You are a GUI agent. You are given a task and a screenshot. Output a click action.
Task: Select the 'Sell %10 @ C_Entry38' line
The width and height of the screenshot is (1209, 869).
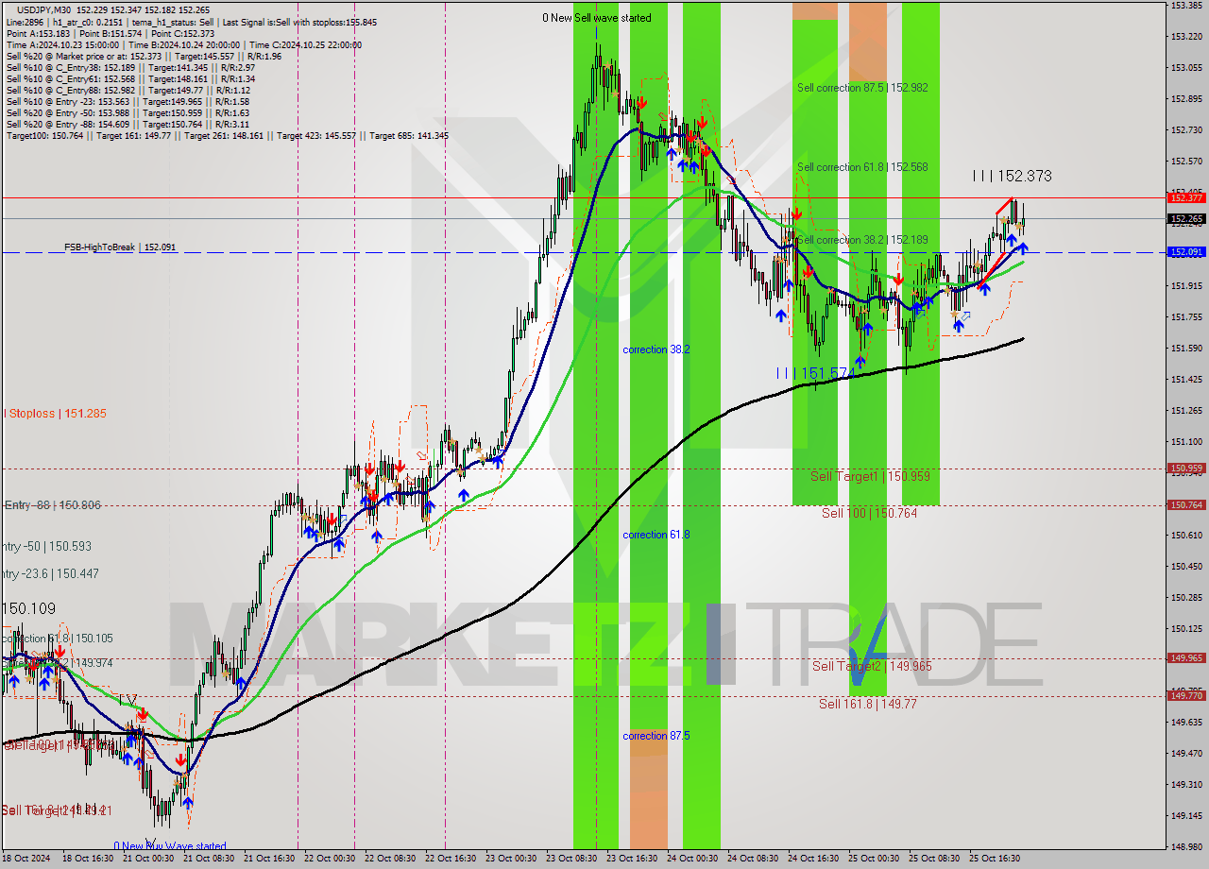point(130,67)
